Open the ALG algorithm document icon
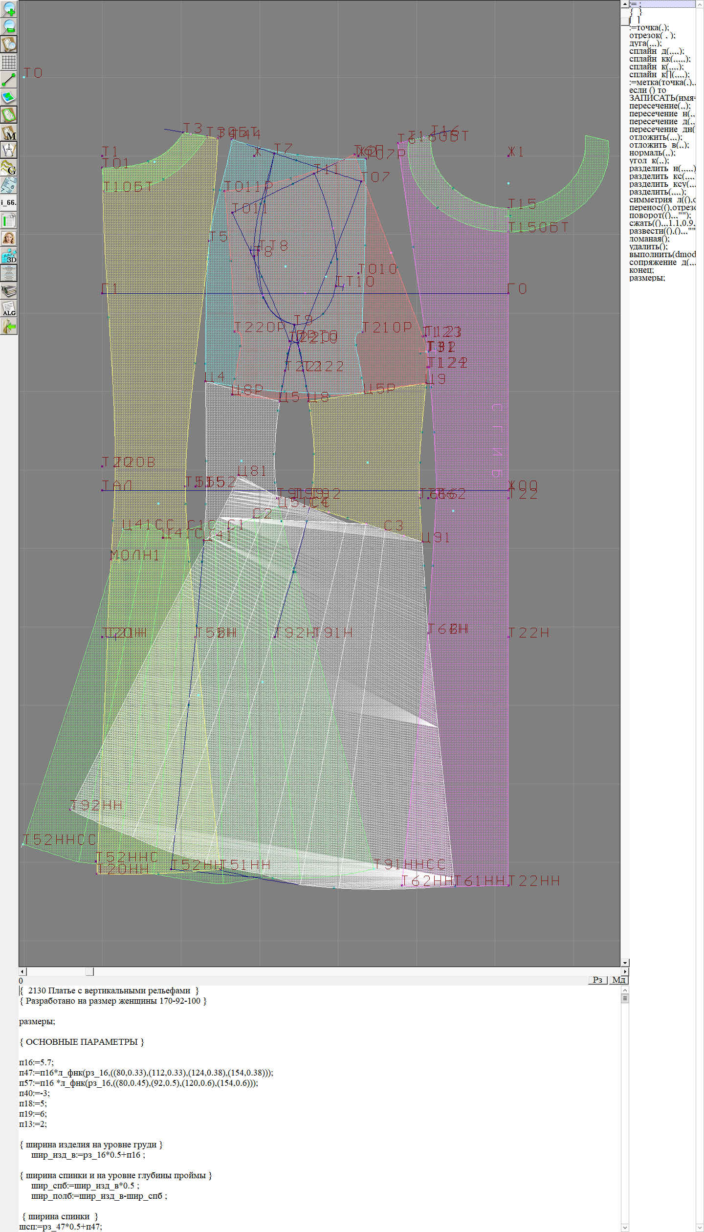The height and width of the screenshot is (1232, 704). 9,308
